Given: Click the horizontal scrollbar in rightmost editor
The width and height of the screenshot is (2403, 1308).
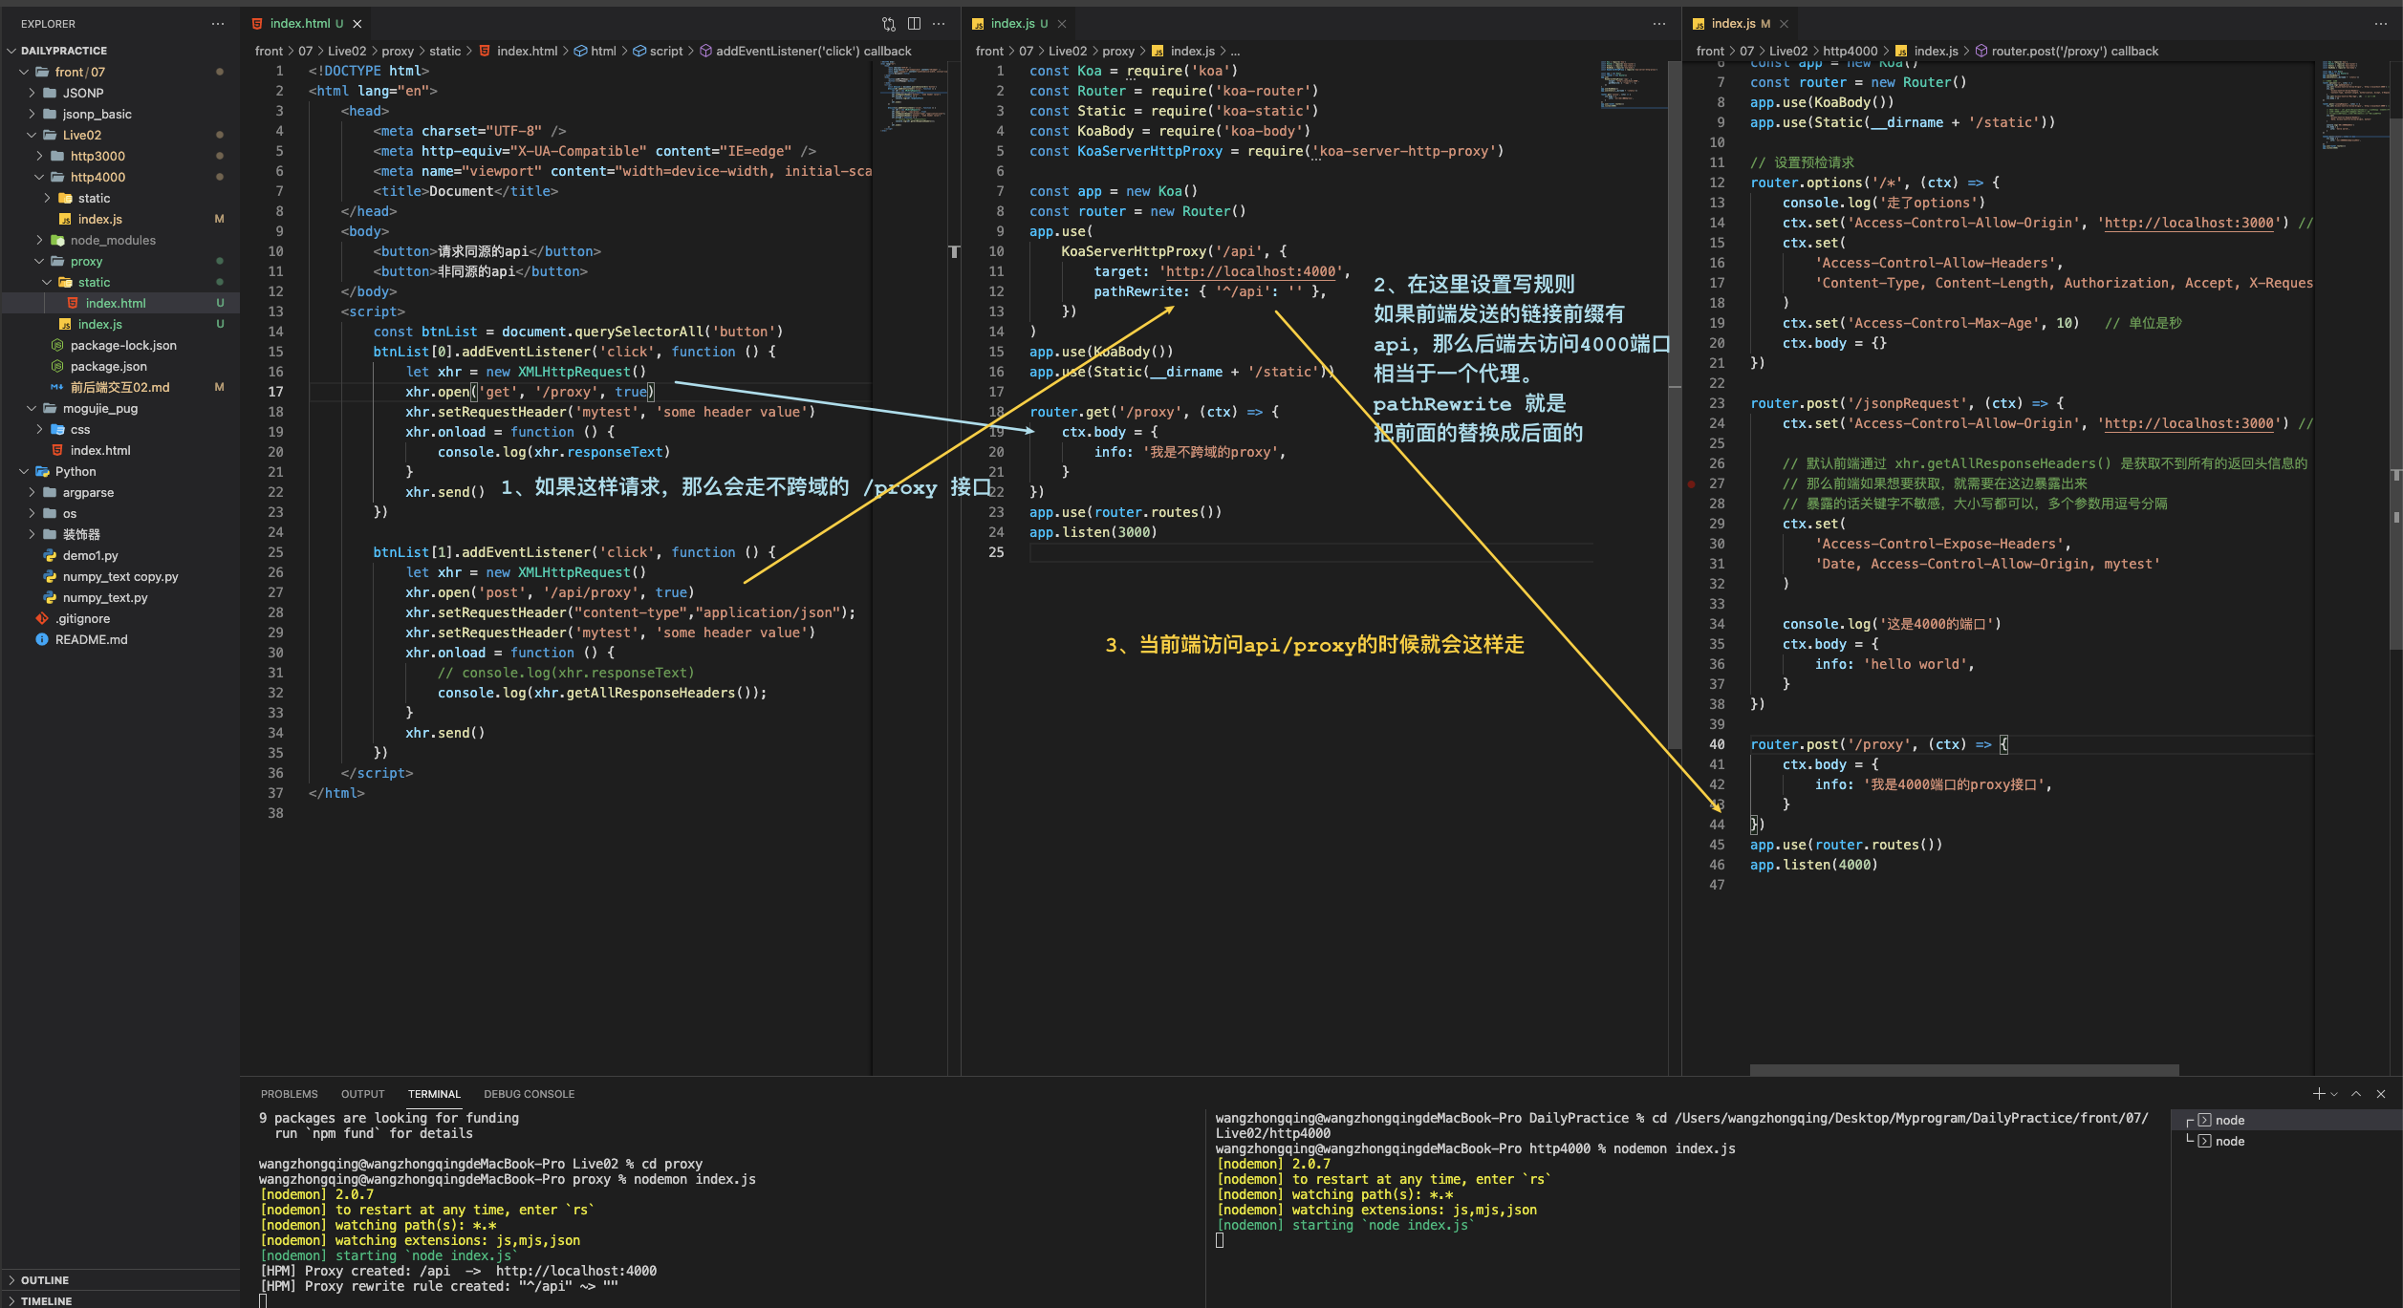Looking at the screenshot, I should point(1964,1070).
